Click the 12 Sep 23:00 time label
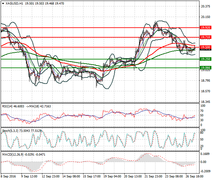212x180 pixels. [50, 176]
